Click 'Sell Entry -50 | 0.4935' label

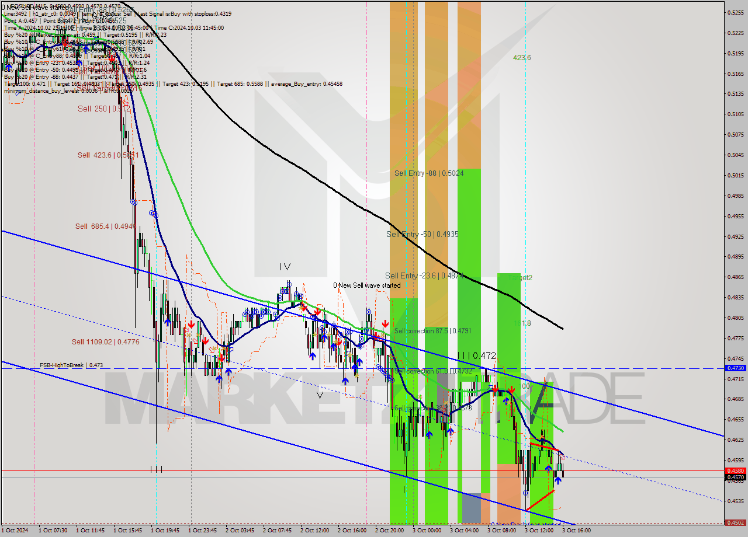(x=423, y=234)
